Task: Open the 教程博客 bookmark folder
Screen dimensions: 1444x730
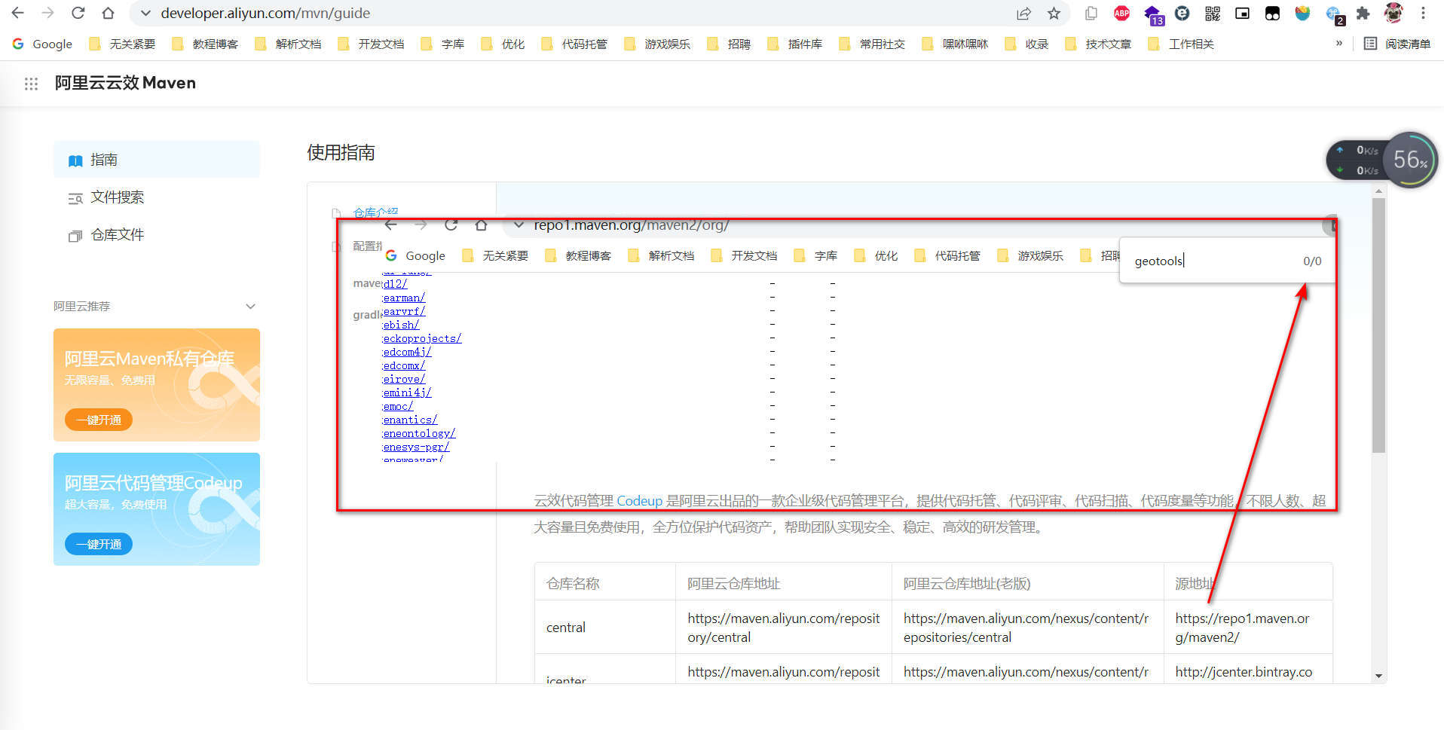Action: pyautogui.click(x=205, y=44)
